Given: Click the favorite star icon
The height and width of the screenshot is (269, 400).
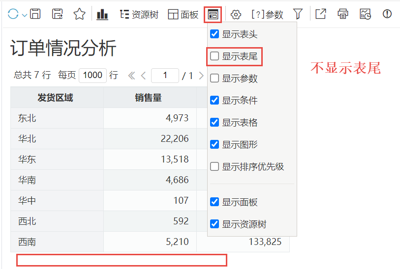Looking at the screenshot, I should pos(79,14).
